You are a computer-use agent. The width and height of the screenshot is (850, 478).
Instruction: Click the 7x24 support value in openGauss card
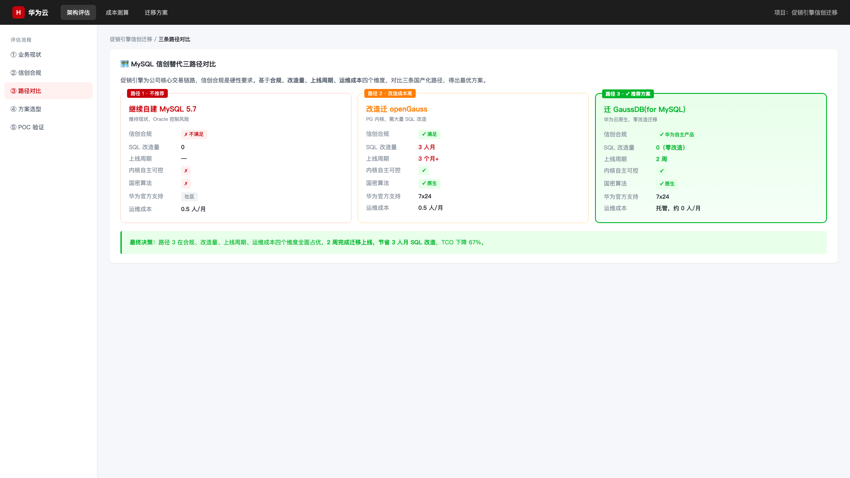(425, 196)
